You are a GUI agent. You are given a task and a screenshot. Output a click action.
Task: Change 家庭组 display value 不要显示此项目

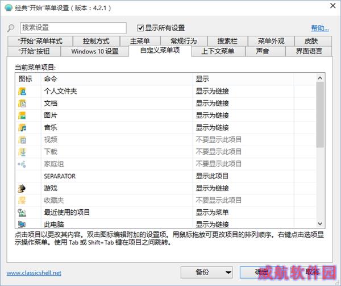(219, 164)
